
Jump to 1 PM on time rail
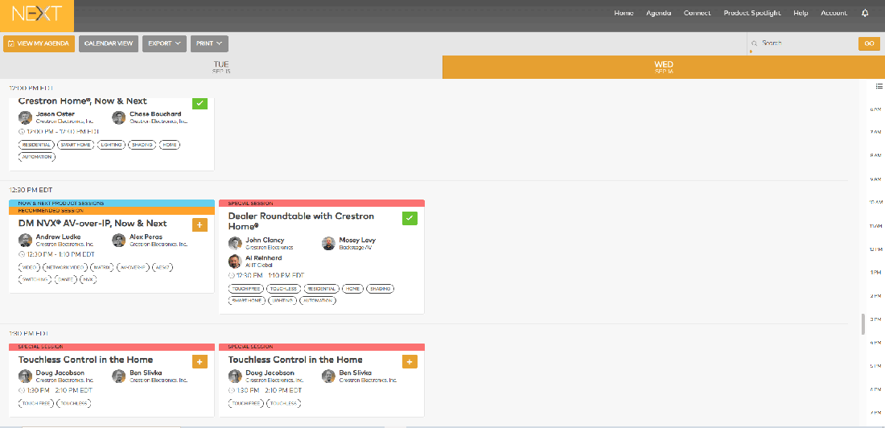point(876,272)
